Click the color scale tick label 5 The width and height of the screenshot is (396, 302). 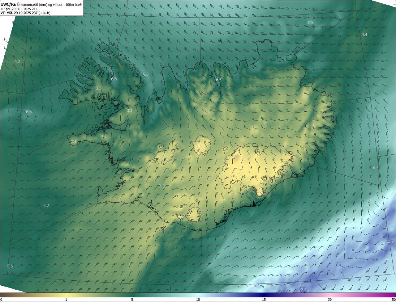click(132, 300)
